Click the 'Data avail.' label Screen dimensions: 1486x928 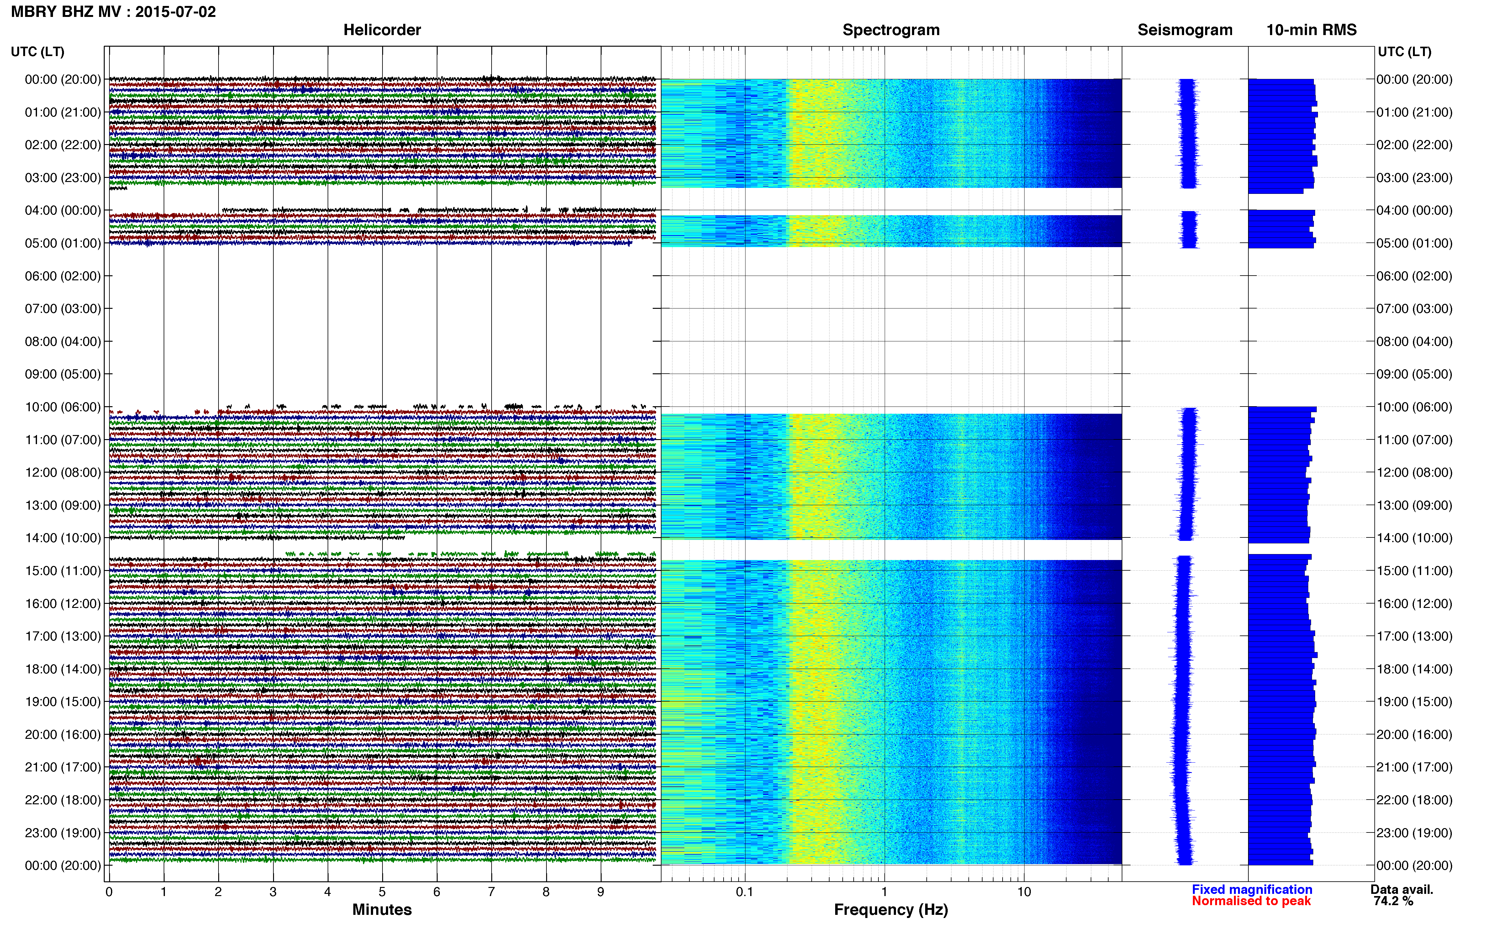pos(1402,889)
